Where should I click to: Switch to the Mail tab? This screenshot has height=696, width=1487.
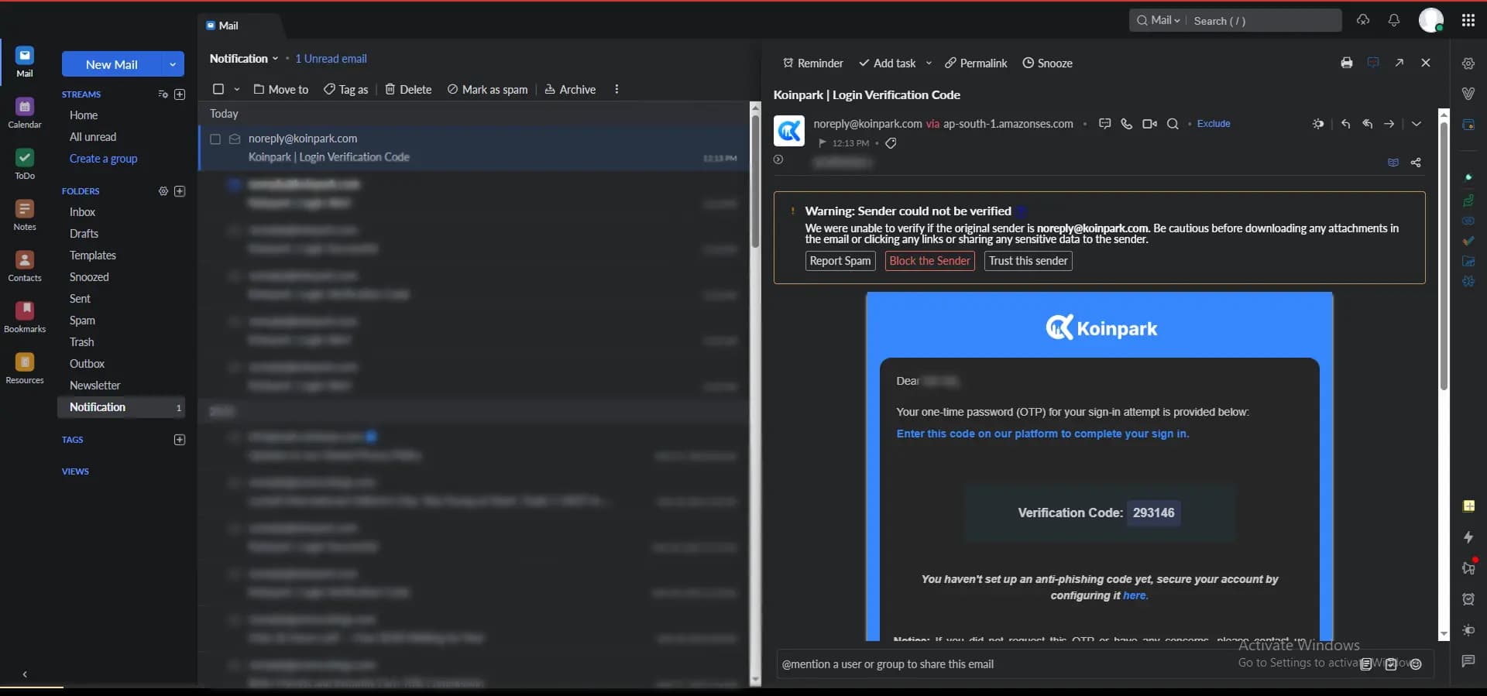(222, 26)
